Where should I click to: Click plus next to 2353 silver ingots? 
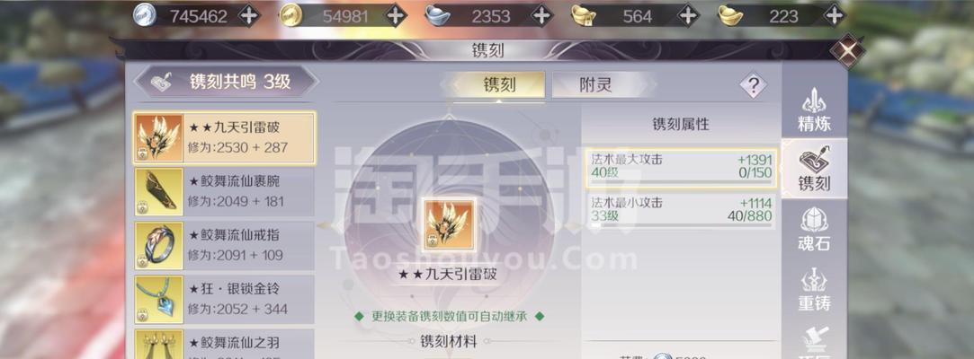click(x=542, y=16)
